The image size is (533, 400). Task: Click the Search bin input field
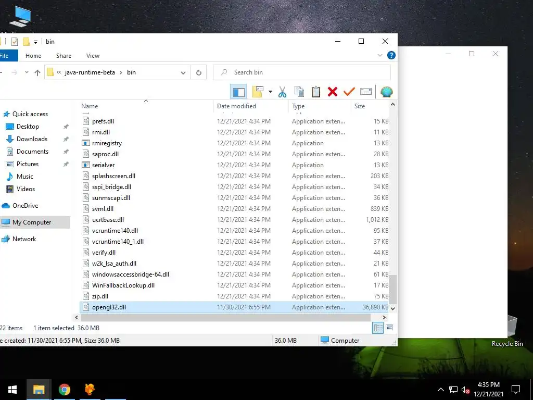click(x=302, y=72)
